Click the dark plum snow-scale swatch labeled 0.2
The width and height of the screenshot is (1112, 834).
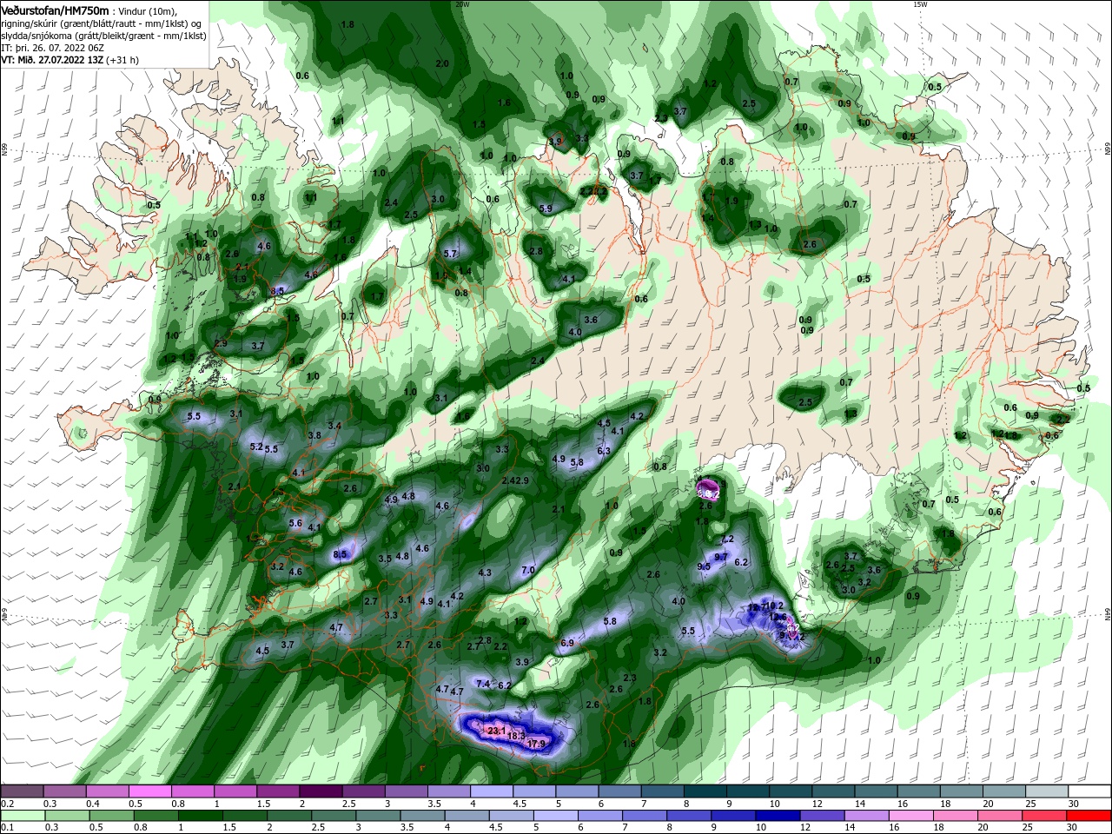tap(22, 791)
